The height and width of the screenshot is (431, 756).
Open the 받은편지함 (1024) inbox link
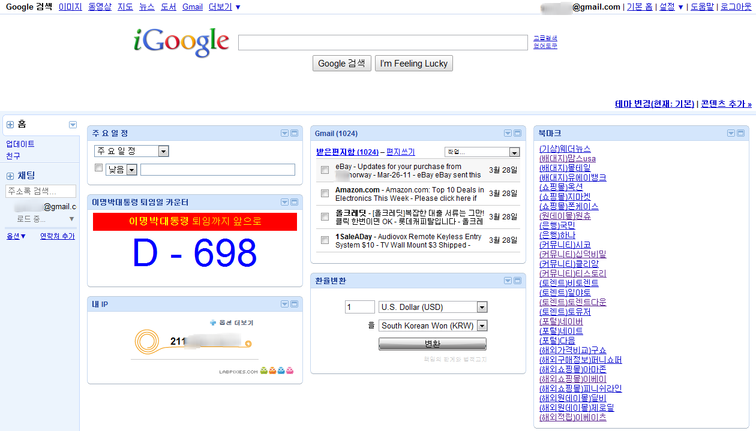(347, 152)
